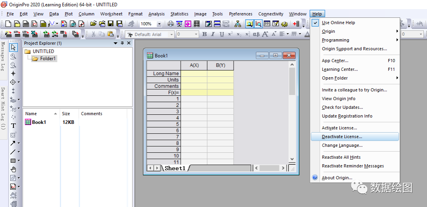Viewport: 427px width, 207px height.
Task: Click the New Function Plot icon
Action: [52, 24]
